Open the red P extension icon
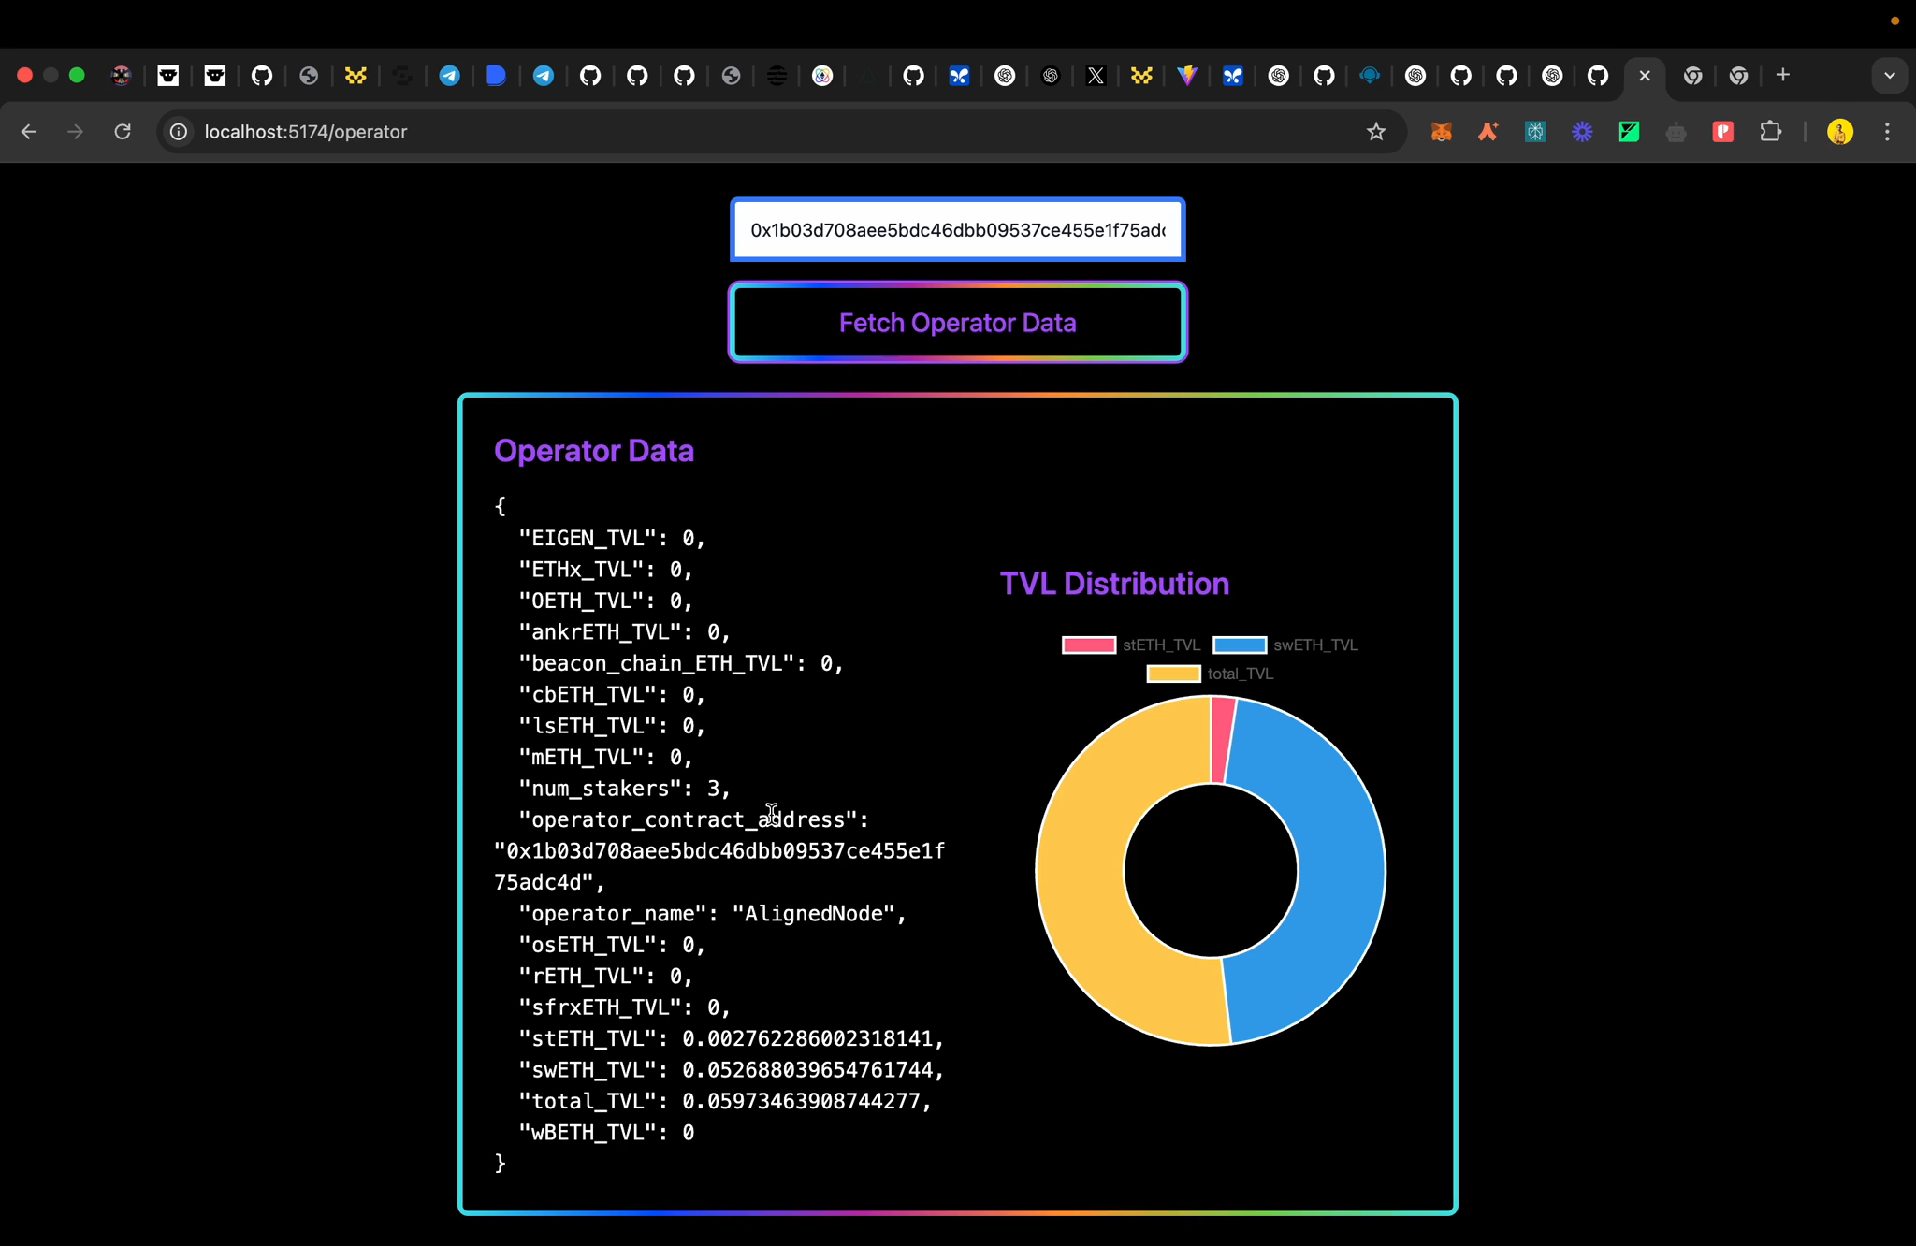 click(x=1723, y=132)
